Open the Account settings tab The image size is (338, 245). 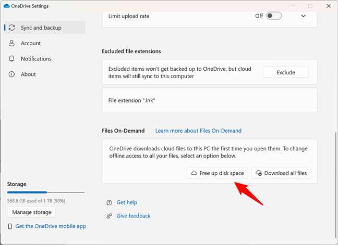click(31, 43)
